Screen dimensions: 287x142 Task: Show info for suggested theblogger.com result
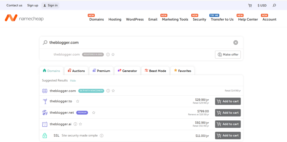point(108,91)
